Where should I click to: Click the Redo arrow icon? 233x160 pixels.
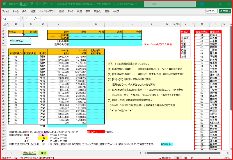[44, 4]
